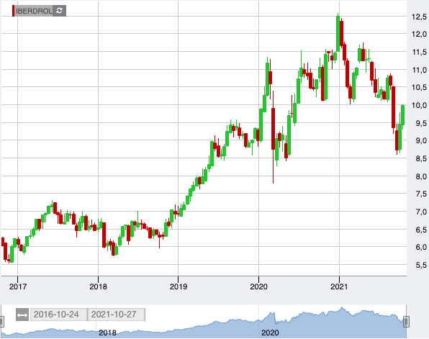Grab the right navigator range handle
Screen dimensions: 429x339
(406, 322)
